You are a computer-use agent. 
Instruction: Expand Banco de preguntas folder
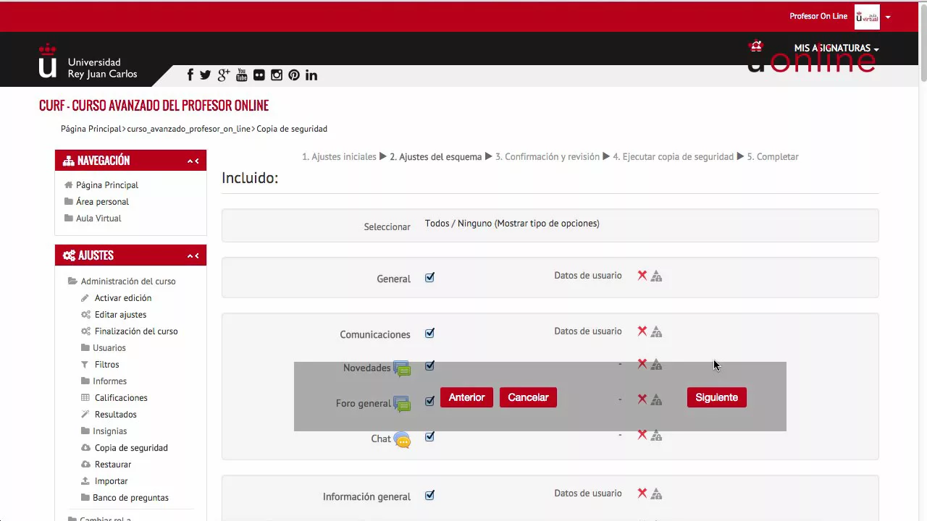(x=130, y=498)
